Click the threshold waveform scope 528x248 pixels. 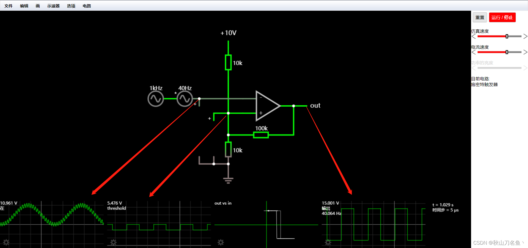159,224
